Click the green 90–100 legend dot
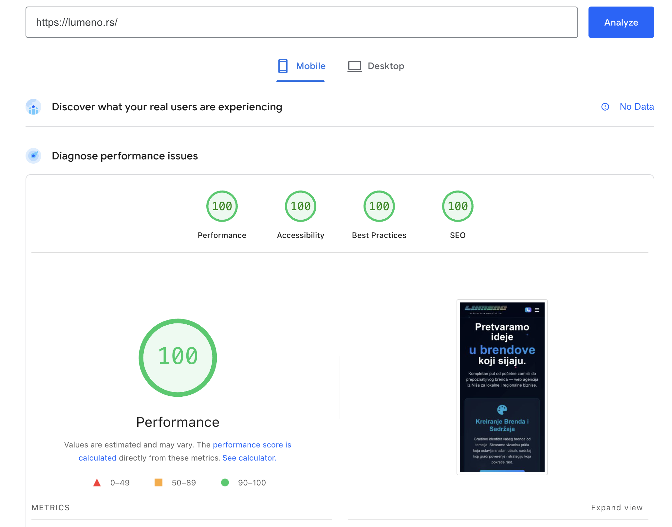Viewport: 672px width, 527px height. [225, 482]
